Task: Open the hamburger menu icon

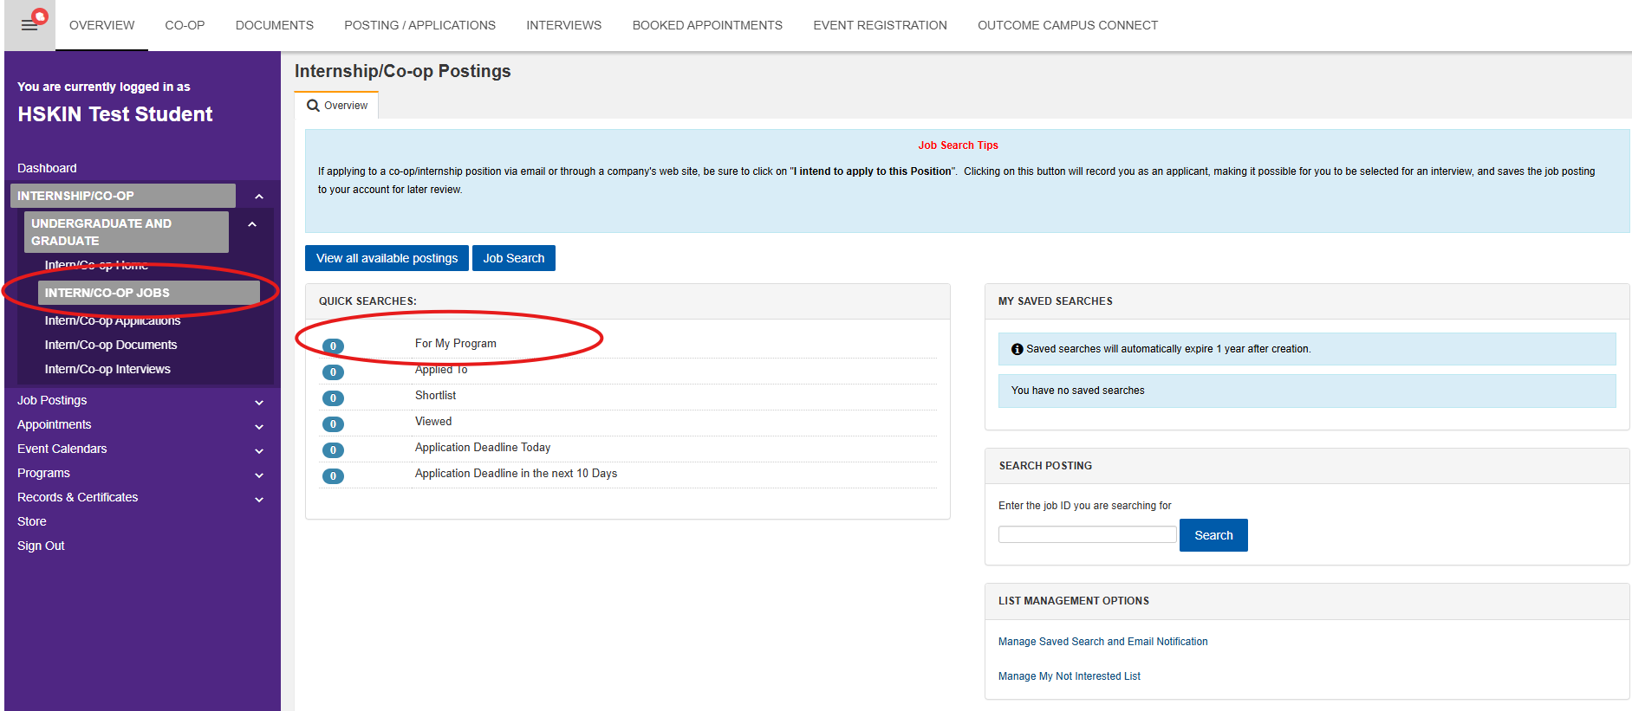Action: point(29,25)
